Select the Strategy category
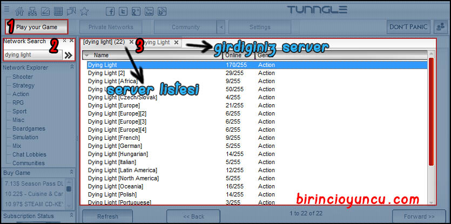Screen dimensions: 451x224 23,85
